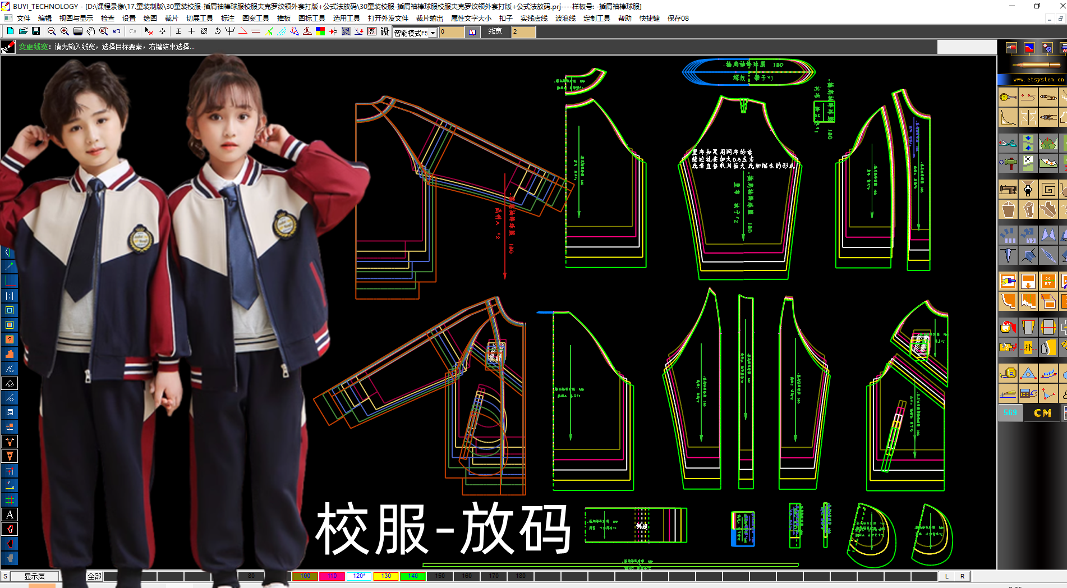Viewport: 1067px width, 588px height.
Task: Click the zoom out magnifier
Action: 52,31
